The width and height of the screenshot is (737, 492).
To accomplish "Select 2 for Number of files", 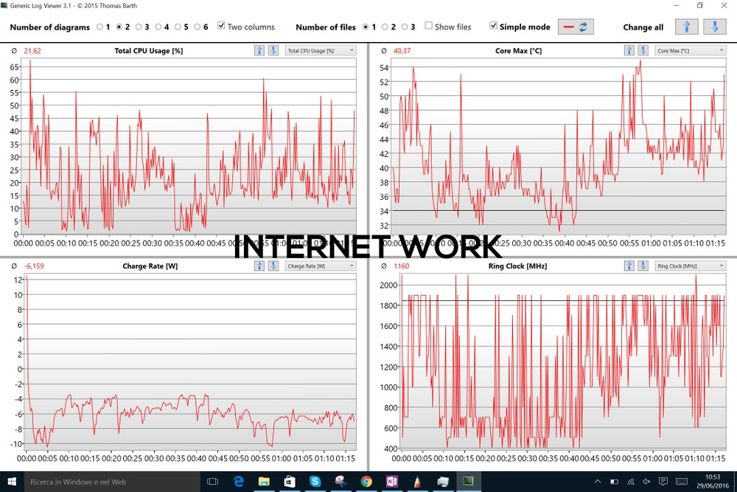I will 385,27.
